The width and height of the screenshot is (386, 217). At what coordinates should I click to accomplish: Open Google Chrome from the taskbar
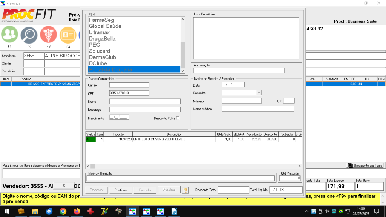63,211
